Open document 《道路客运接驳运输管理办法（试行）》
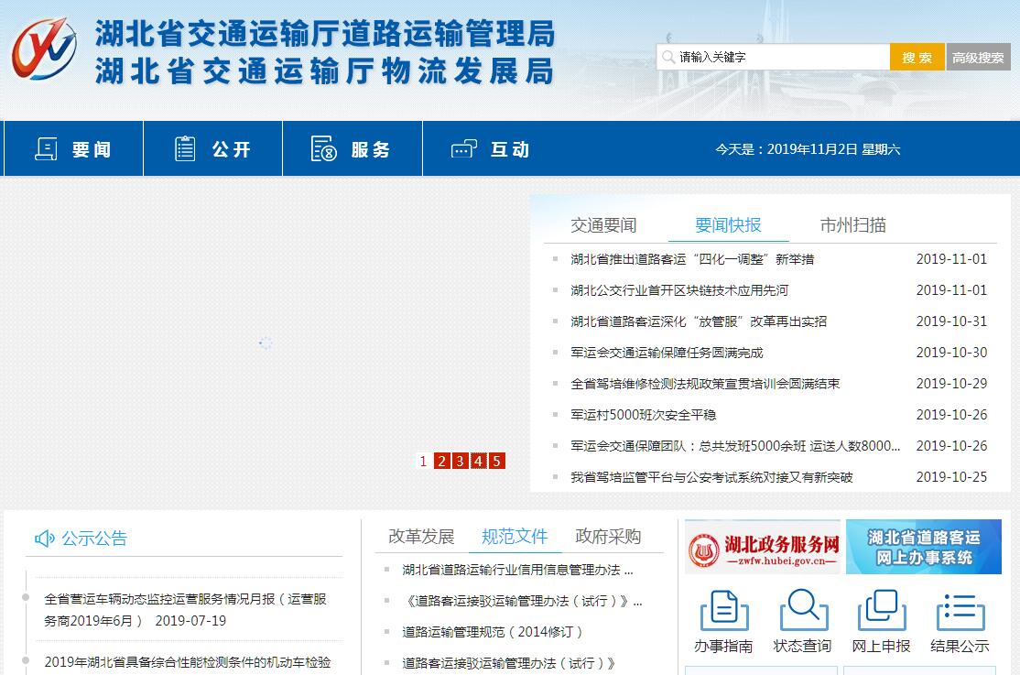This screenshot has height=675, width=1020. (x=522, y=601)
